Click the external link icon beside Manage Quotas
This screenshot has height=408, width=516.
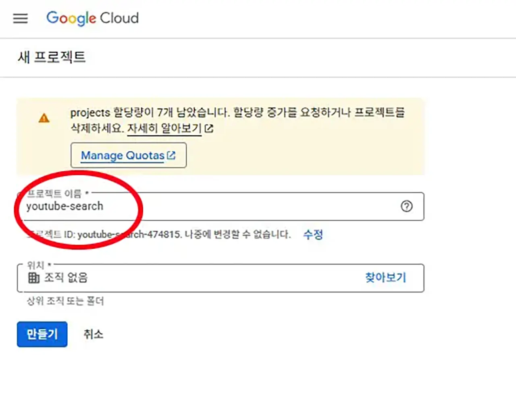172,155
